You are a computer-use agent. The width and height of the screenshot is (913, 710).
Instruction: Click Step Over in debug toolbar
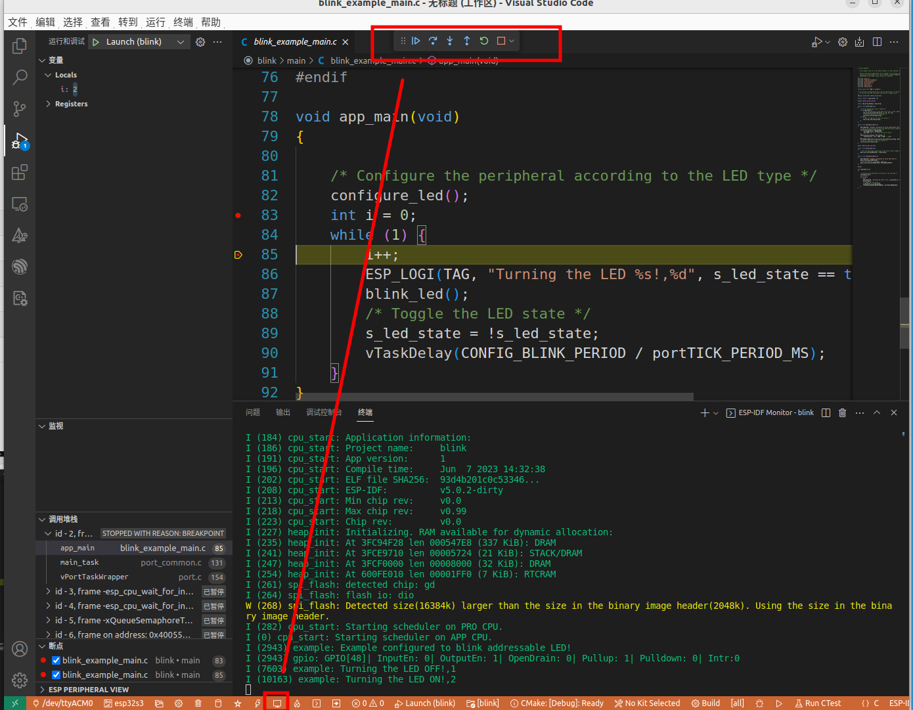tap(433, 41)
